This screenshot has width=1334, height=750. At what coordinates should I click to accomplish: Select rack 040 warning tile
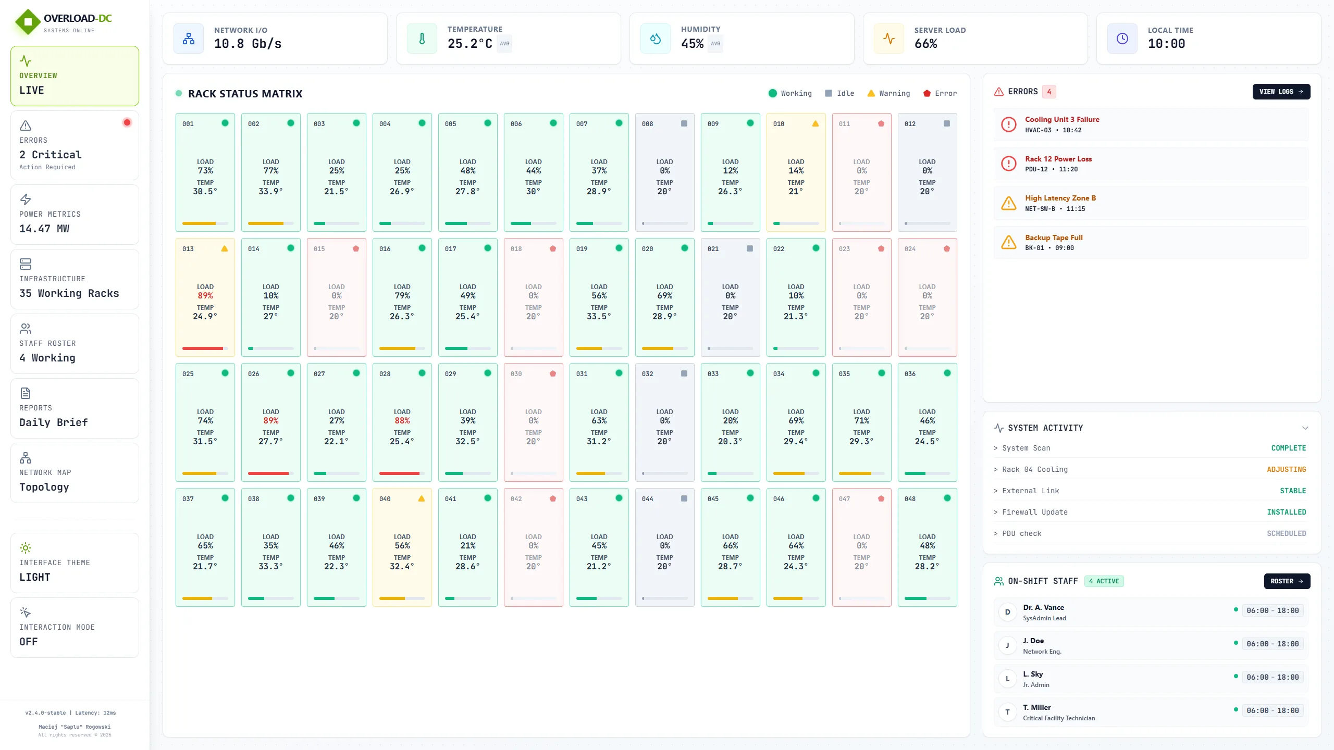[402, 547]
